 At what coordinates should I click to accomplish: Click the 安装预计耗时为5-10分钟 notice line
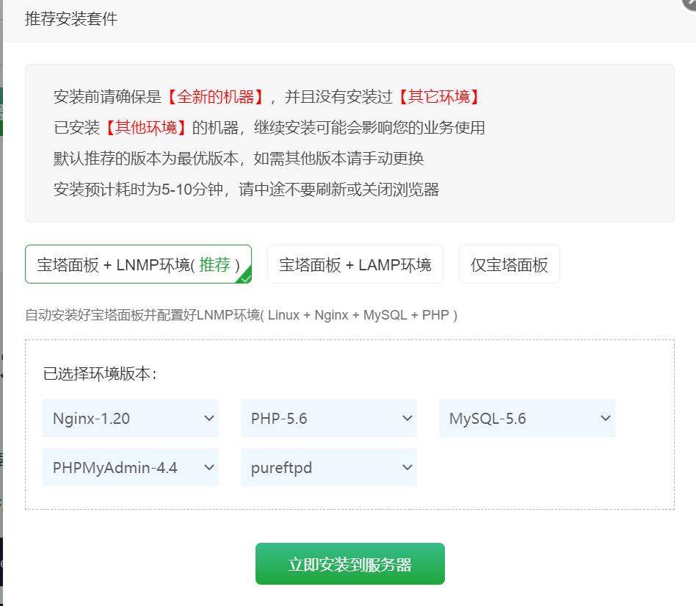[x=247, y=190]
